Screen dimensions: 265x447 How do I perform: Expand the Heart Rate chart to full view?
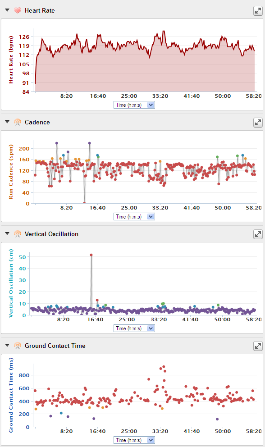click(x=258, y=11)
